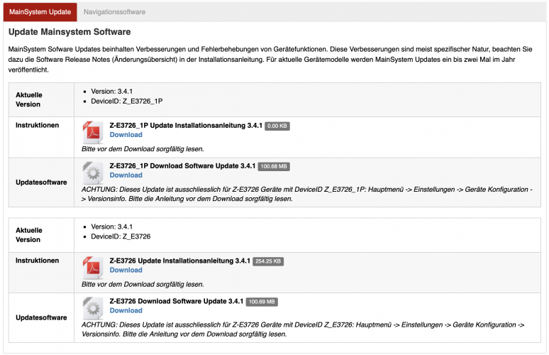The image size is (549, 355).
Task: Download the Z-E3726 Software Update 3.4.1
Action: [126, 310]
